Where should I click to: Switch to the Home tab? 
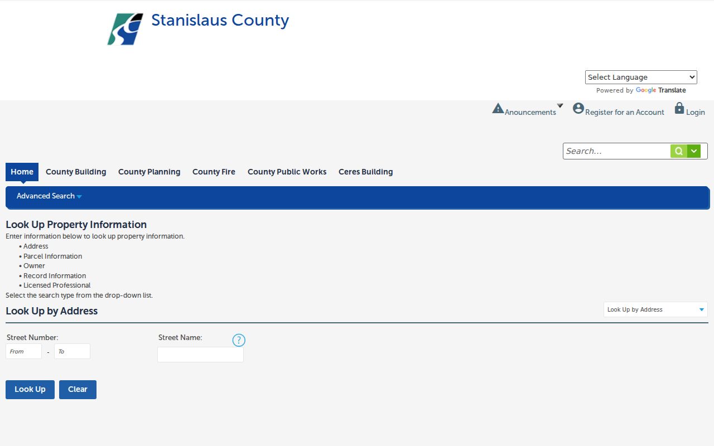tap(22, 172)
